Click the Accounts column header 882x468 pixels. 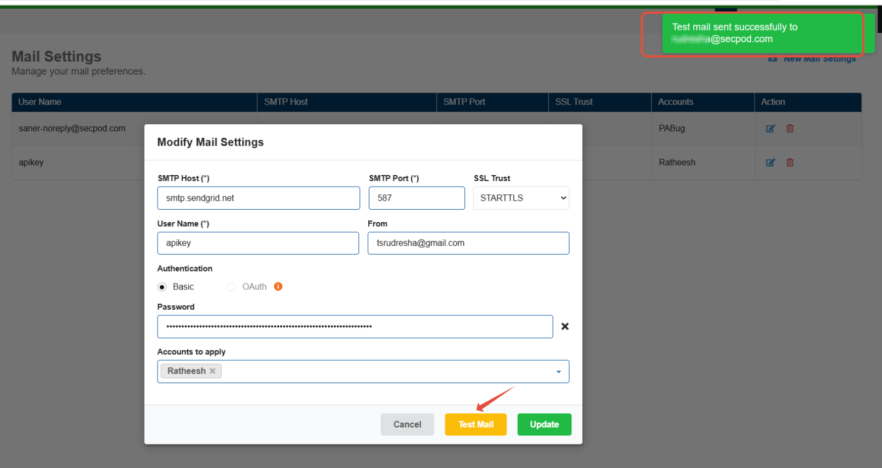[x=703, y=102]
